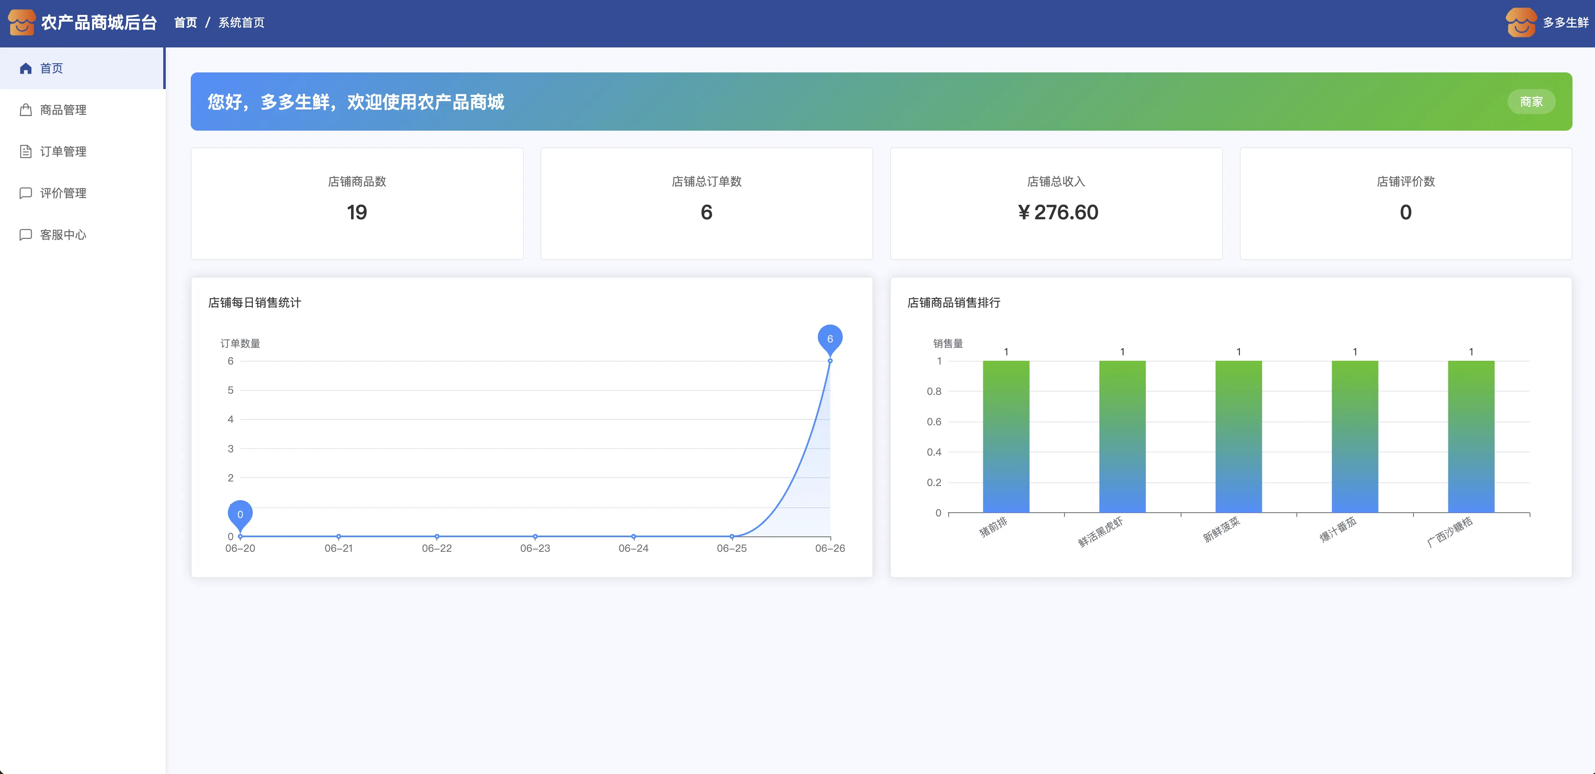Click the 鲜活黑虎虾 sales bar
The width and height of the screenshot is (1595, 774).
(1122, 436)
